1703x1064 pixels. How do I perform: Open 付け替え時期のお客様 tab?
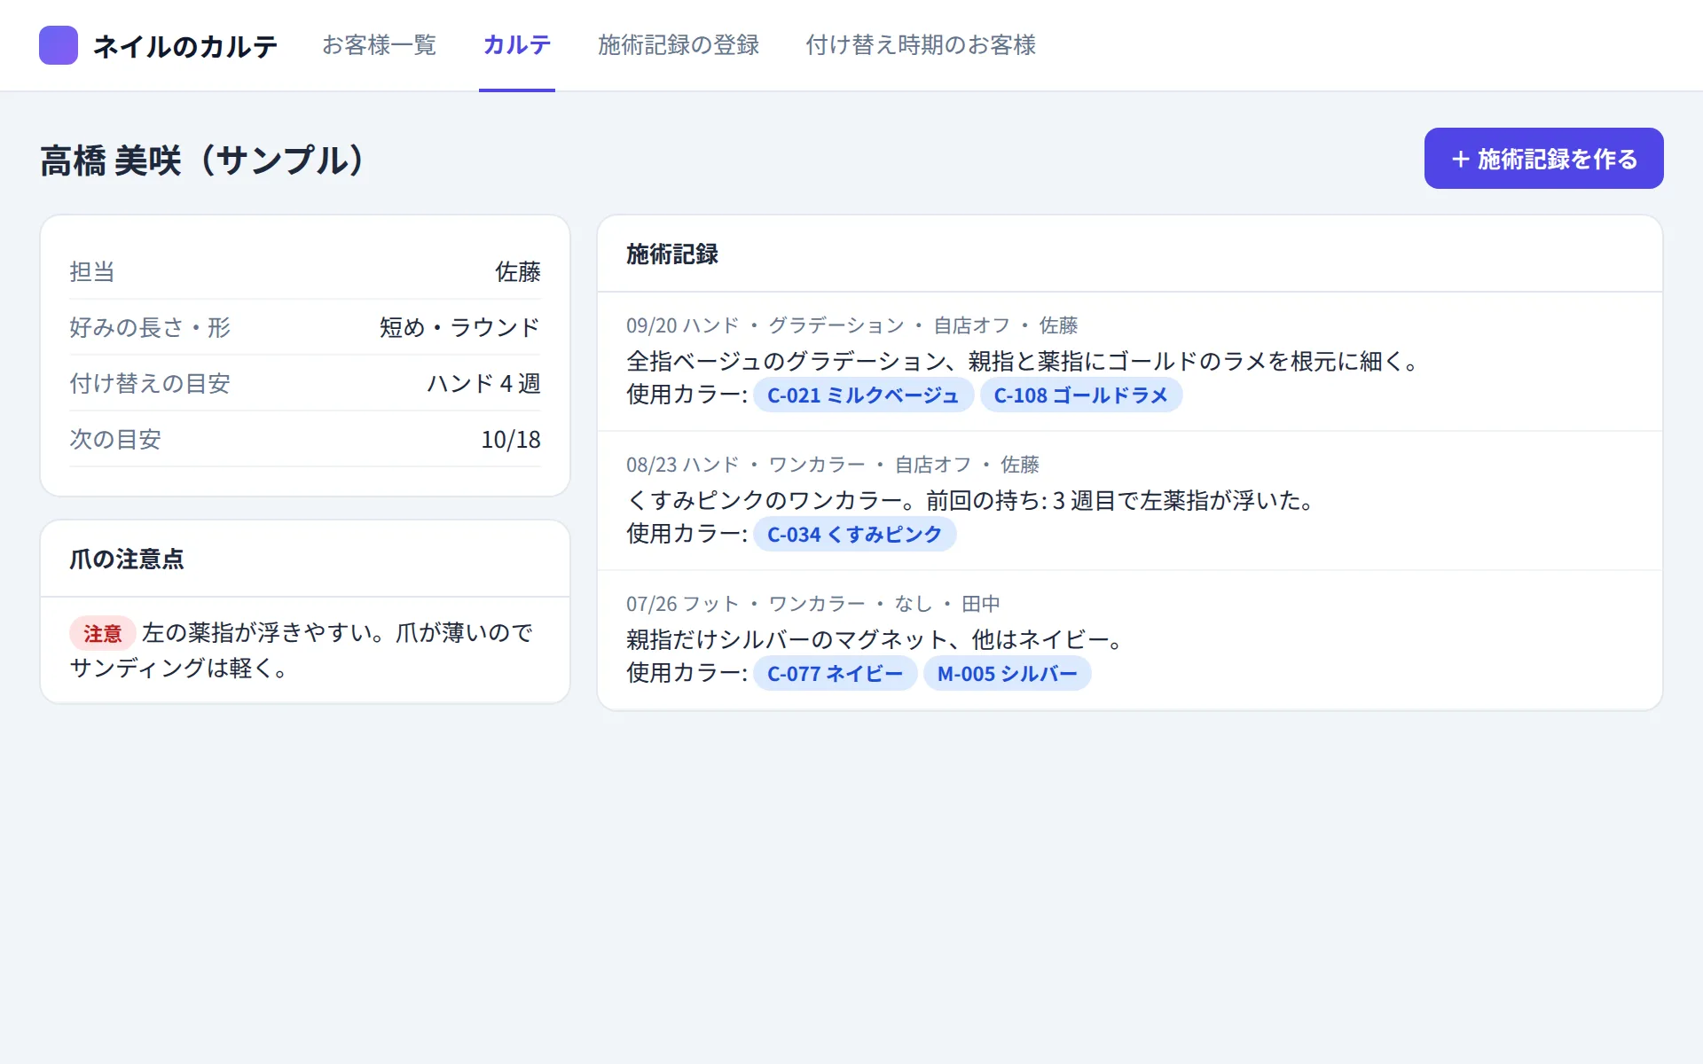pyautogui.click(x=921, y=45)
